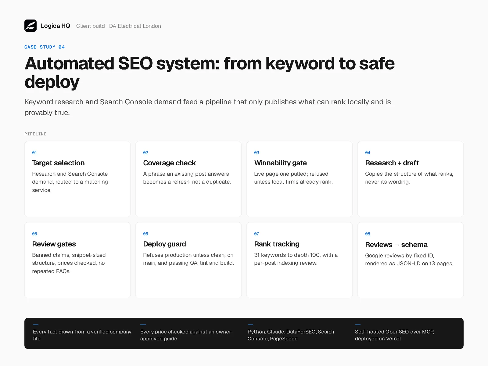This screenshot has width=488, height=366.
Task: Select the Deploy guard card heading
Action: [x=164, y=244]
